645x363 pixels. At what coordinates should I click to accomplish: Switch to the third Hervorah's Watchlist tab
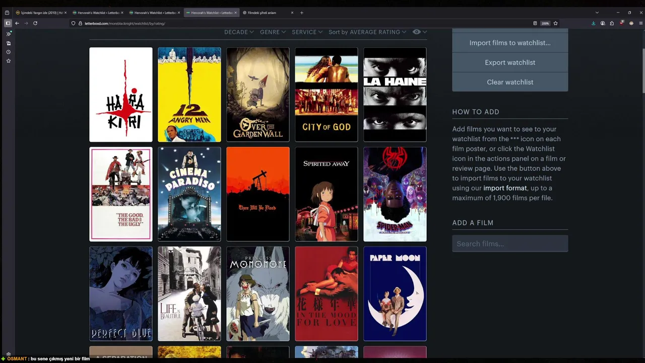coord(155,13)
